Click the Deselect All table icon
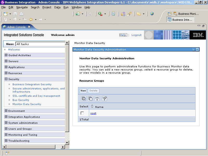208x156 pixels. (90, 99)
